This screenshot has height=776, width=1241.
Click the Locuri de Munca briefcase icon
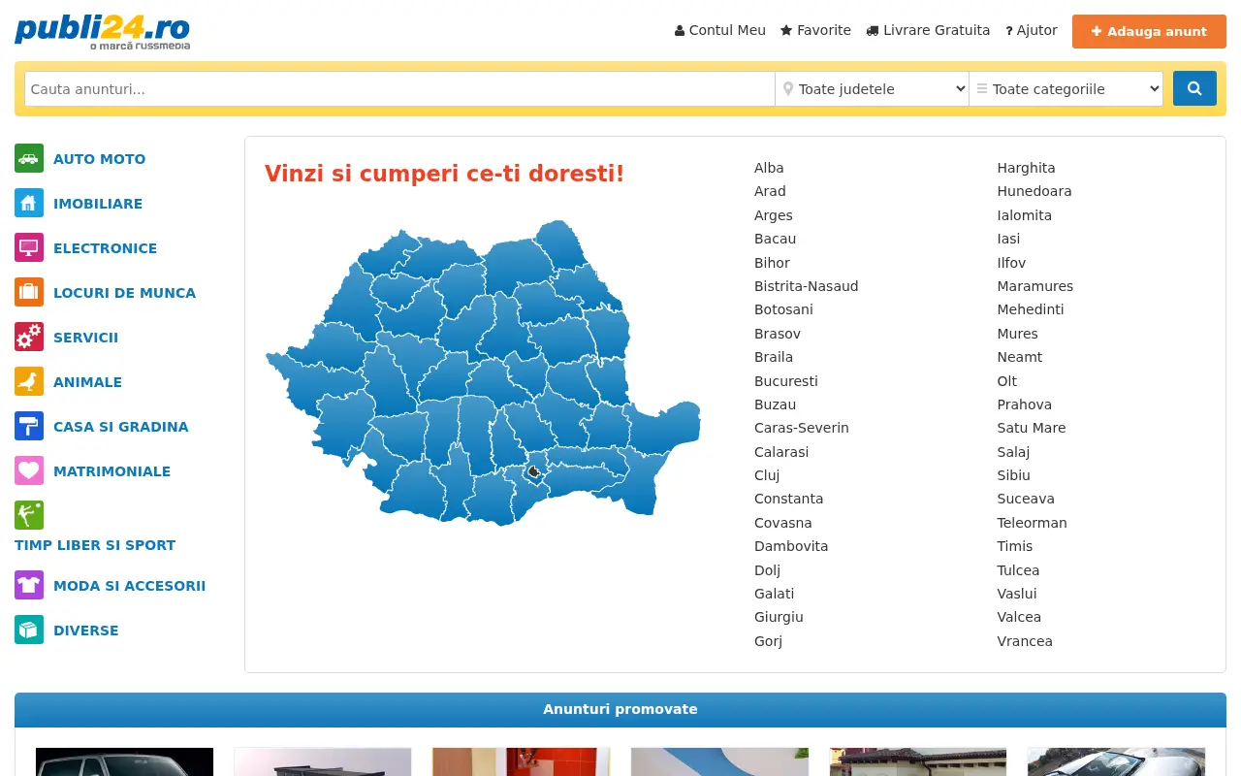coord(29,292)
